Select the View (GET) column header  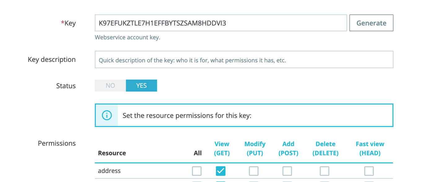click(222, 149)
